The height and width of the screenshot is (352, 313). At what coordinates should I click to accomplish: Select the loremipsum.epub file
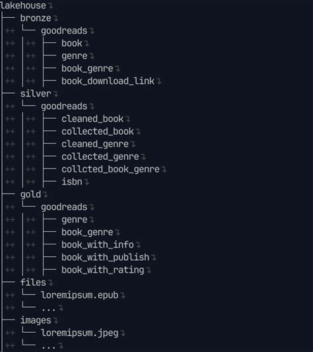79,295
